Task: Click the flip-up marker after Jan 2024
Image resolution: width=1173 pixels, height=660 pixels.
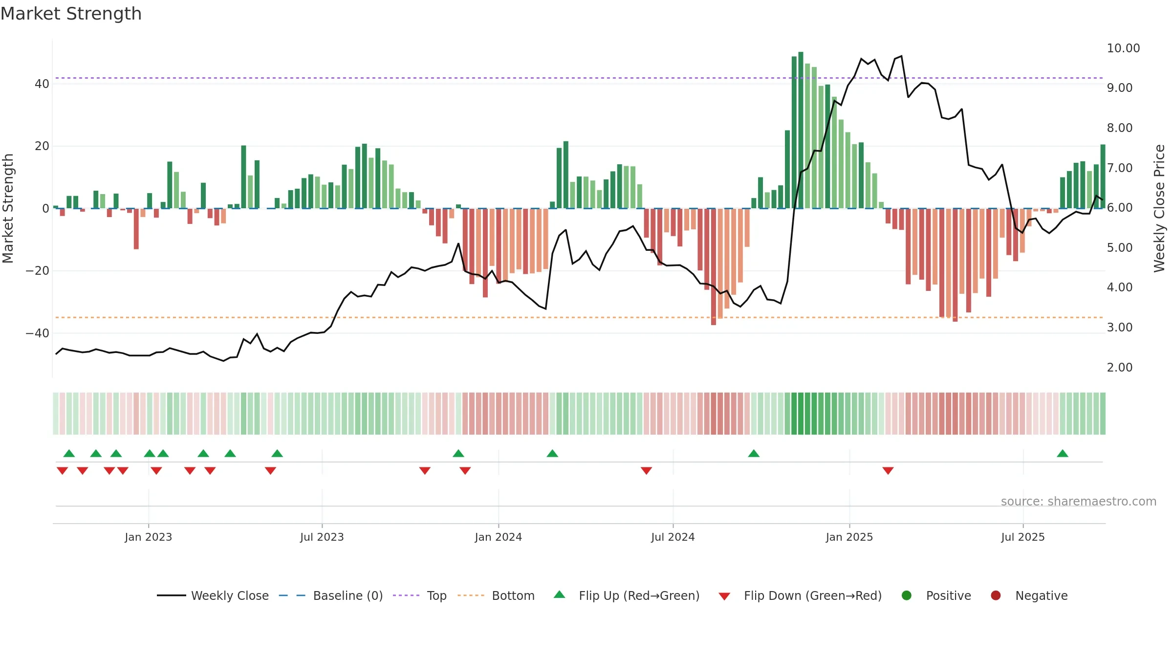Action: pyautogui.click(x=552, y=453)
